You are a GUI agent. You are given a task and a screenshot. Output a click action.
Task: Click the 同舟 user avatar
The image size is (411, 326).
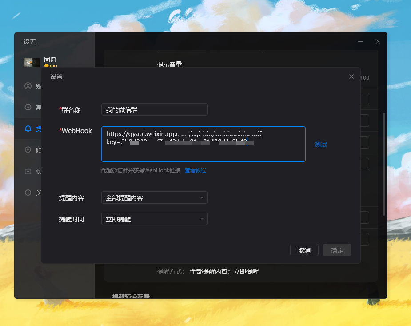[x=32, y=63]
